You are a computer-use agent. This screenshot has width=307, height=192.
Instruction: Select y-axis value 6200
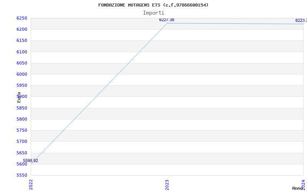22,30
